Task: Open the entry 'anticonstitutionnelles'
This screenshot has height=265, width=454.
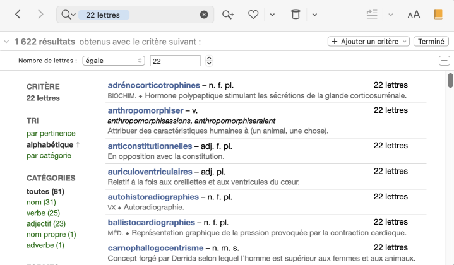Action: pyautogui.click(x=150, y=146)
